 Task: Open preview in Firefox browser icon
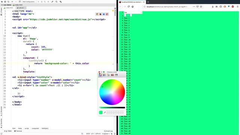tap(100, 14)
